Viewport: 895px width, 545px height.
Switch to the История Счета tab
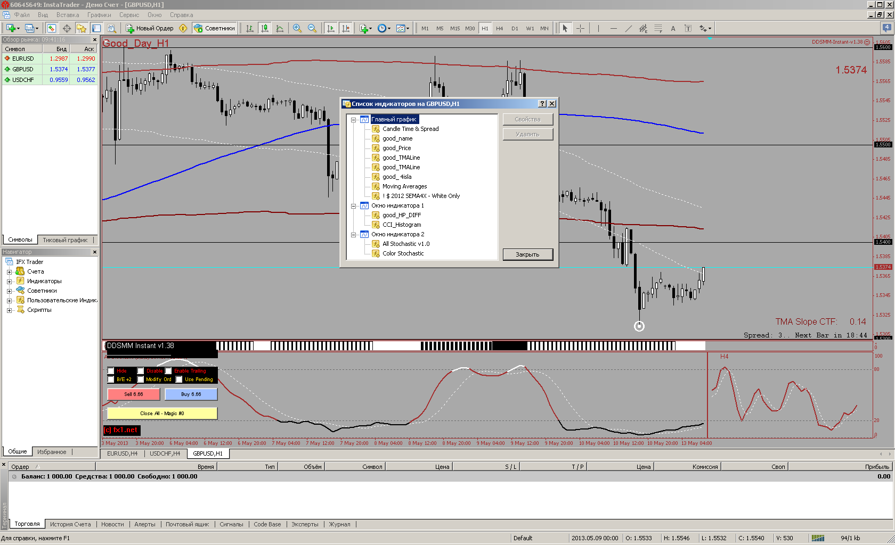tap(70, 524)
